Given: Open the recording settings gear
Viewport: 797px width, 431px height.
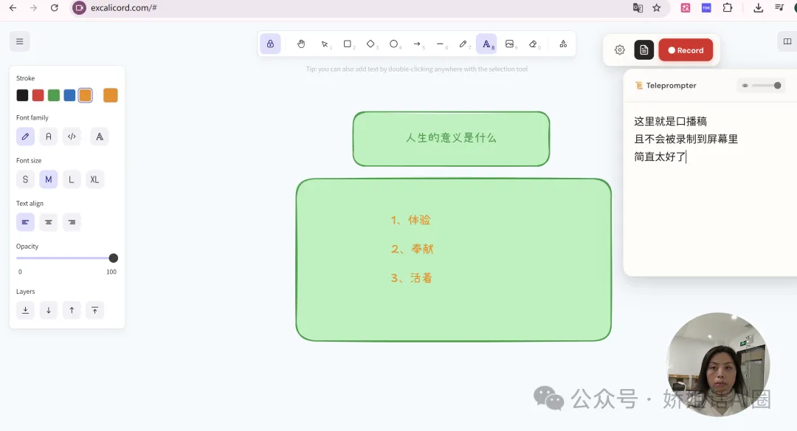Looking at the screenshot, I should point(620,50).
